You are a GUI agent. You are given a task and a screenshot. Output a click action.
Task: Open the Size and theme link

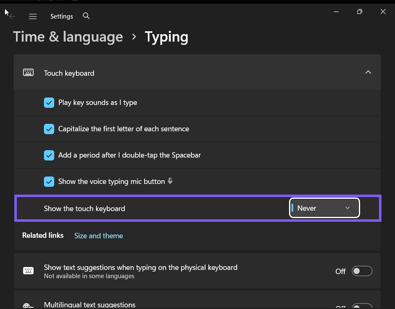point(99,236)
